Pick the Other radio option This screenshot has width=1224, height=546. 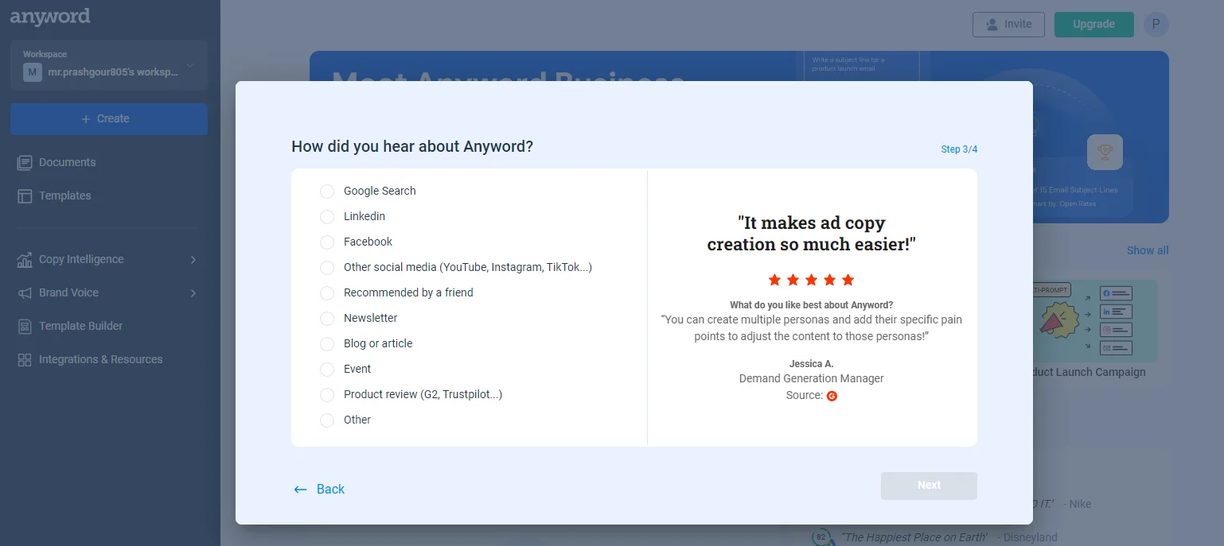(327, 420)
